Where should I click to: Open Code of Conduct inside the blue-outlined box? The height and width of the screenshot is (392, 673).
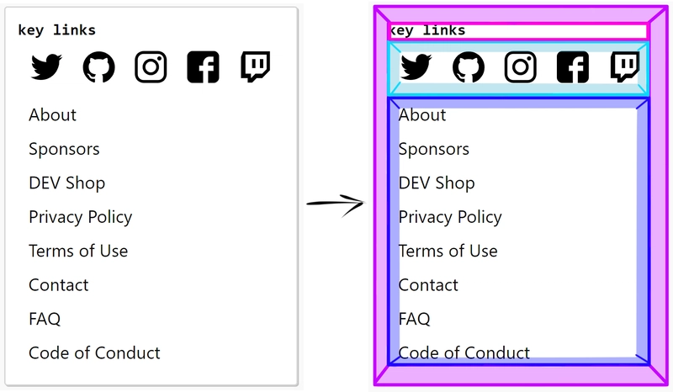click(x=464, y=353)
